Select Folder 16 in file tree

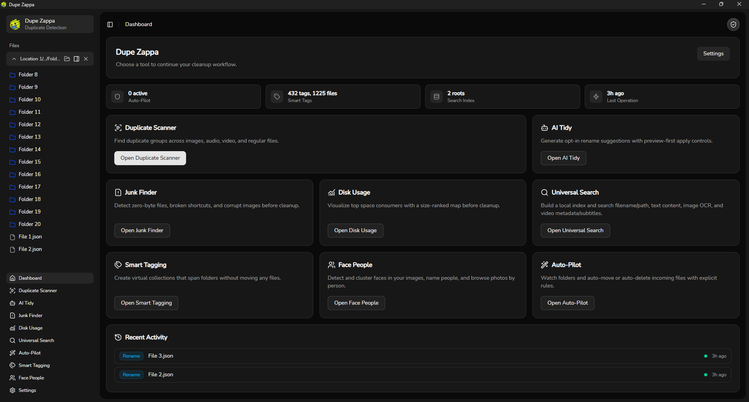[x=50, y=175]
